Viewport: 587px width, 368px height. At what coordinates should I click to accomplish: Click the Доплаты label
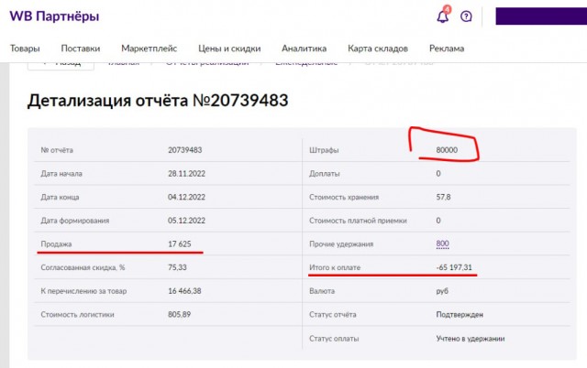point(325,174)
